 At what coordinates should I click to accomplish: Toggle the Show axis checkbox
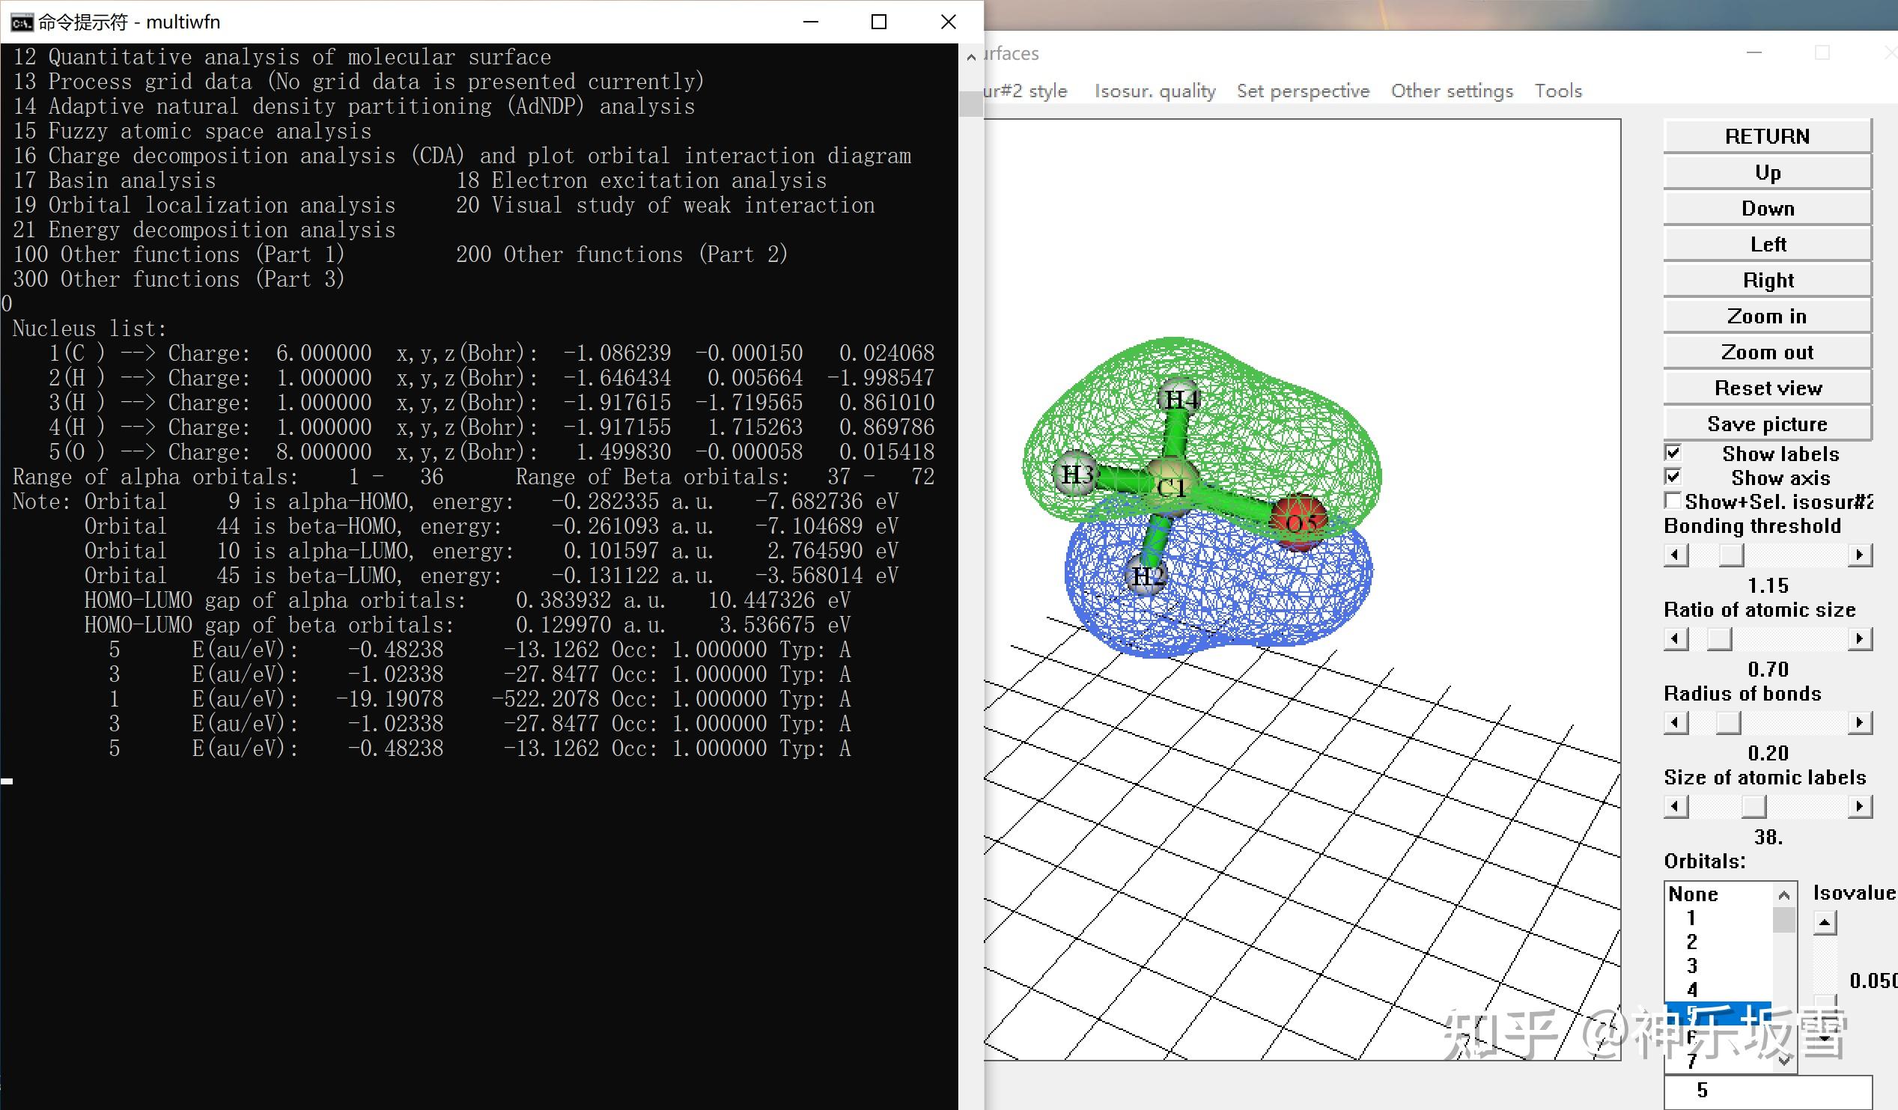[1673, 477]
